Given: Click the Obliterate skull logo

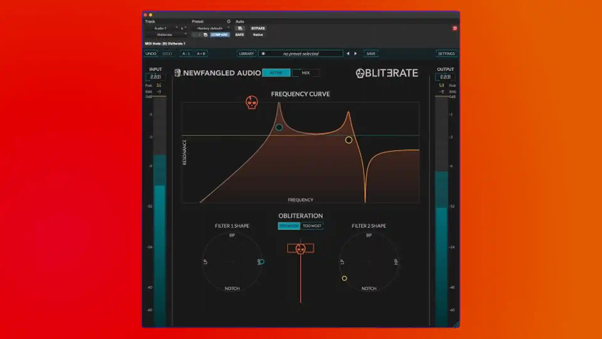Looking at the screenshot, I should (x=360, y=73).
